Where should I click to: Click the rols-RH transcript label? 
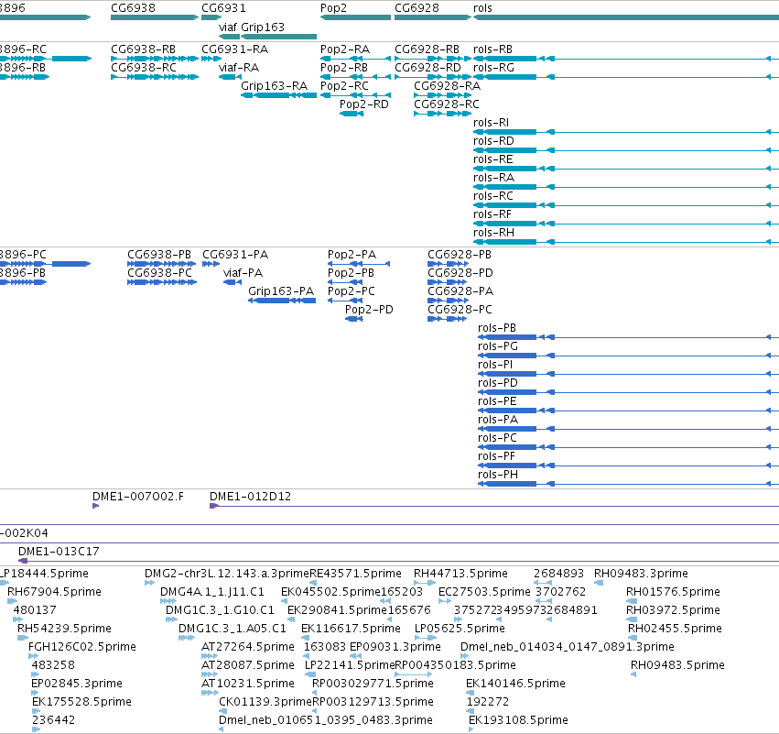pos(493,233)
